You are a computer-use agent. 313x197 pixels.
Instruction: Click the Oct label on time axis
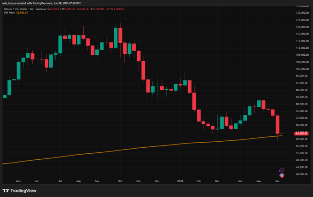click(120, 181)
